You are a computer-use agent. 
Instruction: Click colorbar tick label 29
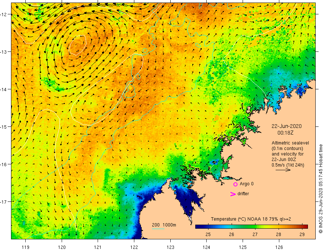[302, 234]
